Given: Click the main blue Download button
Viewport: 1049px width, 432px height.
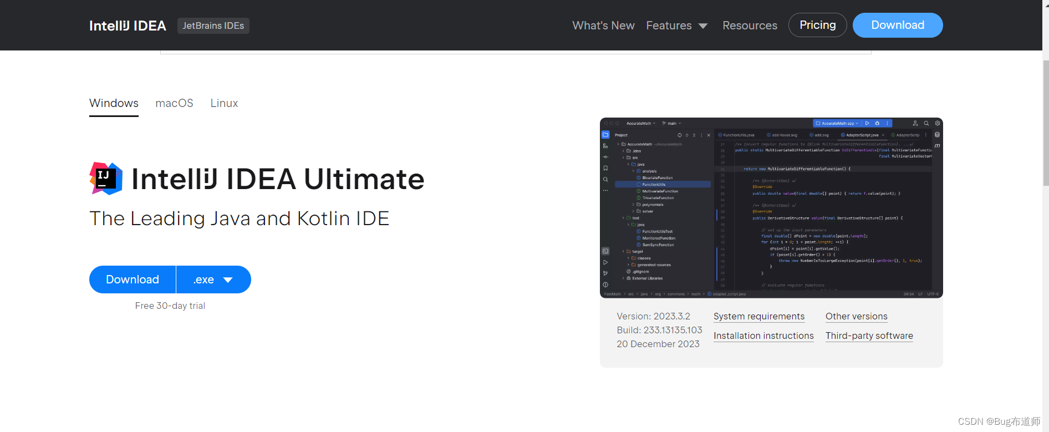Looking at the screenshot, I should pyautogui.click(x=133, y=279).
